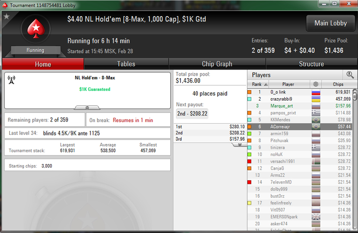Image resolution: width=358 pixels, height=233 pixels.
Task: Collapse the tournament info panel chevron
Action: tap(87, 107)
